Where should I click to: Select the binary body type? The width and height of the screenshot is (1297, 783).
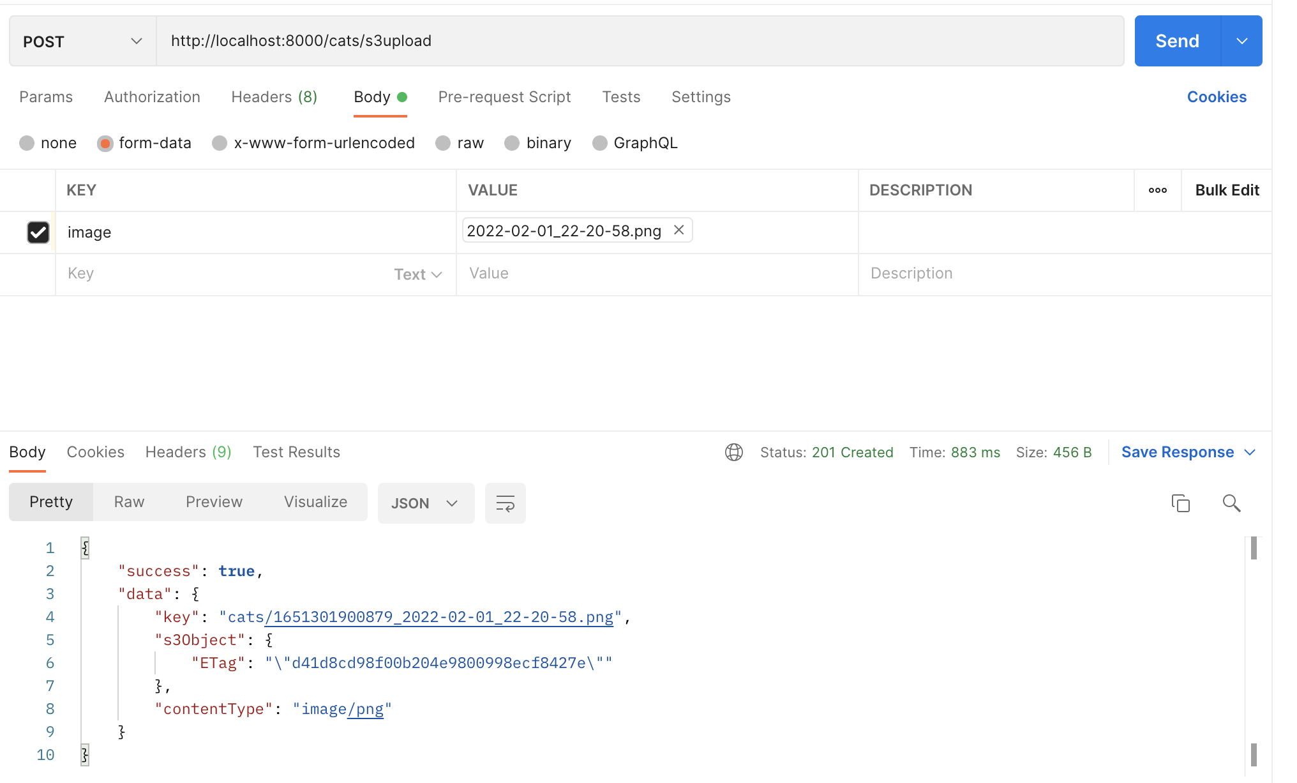tap(512, 143)
